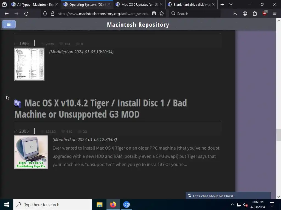Click the padlock site information icon
Screen dimensions: 281x210
pos(53,14)
